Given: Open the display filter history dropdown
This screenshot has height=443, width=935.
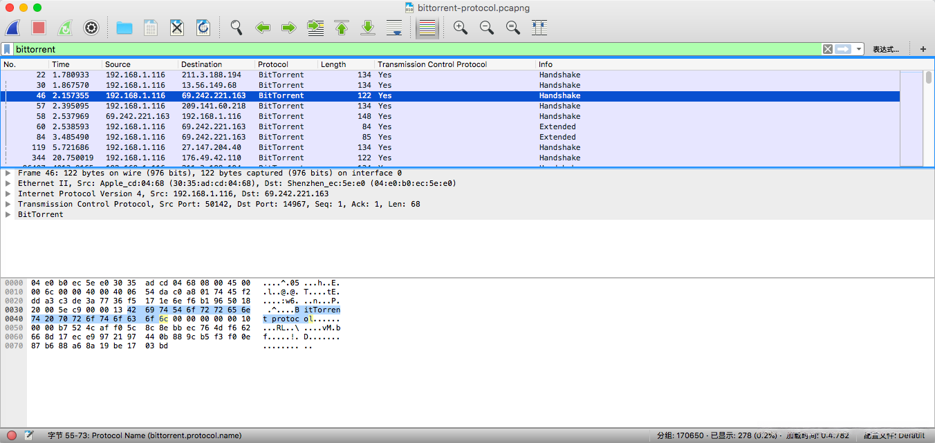Looking at the screenshot, I should point(859,49).
